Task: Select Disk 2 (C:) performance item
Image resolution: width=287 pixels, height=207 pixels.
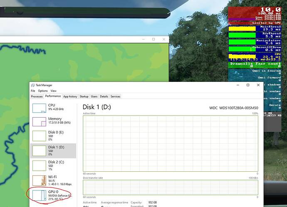Action: [39, 165]
